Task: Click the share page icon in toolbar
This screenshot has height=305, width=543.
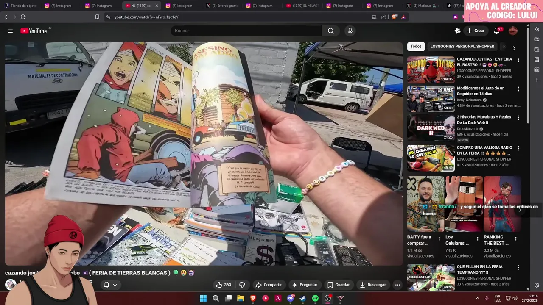Action: pyautogui.click(x=384, y=17)
